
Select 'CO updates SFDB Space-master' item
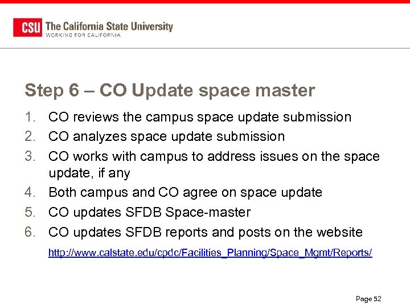click(150, 212)
